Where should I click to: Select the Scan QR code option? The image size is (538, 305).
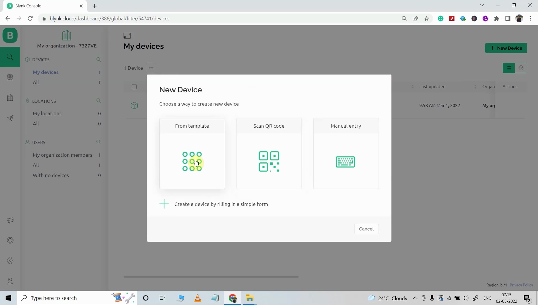[x=269, y=153]
